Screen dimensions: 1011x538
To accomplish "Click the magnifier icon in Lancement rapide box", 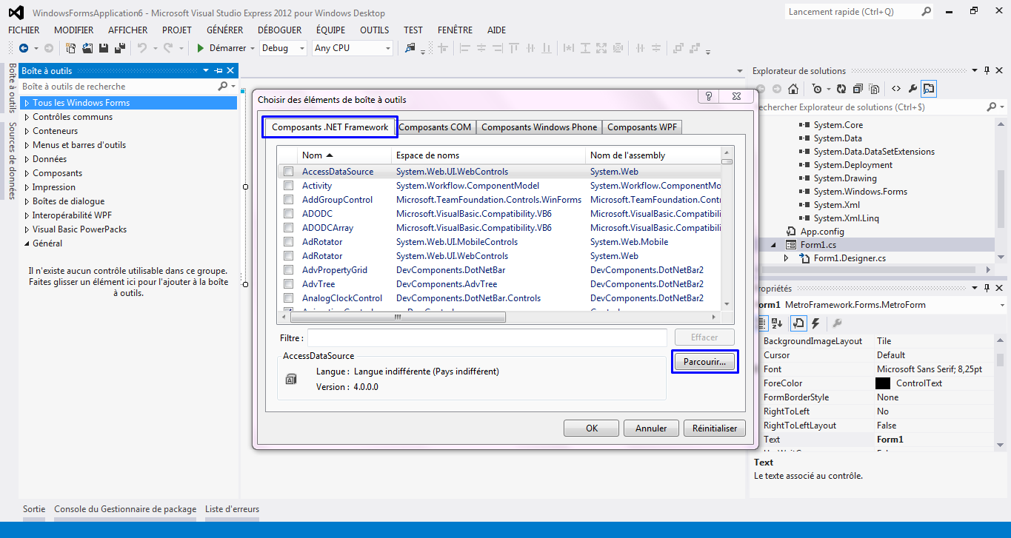I will 926,12.
